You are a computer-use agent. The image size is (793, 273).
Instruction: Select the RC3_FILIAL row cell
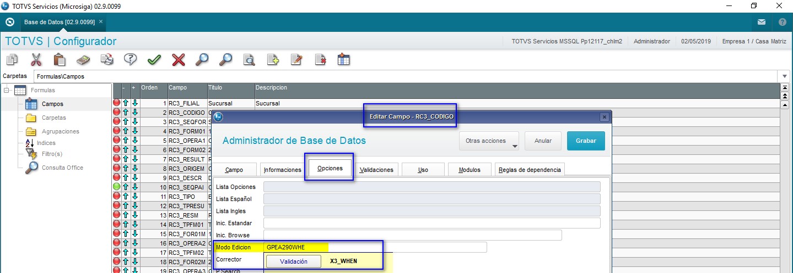(x=187, y=103)
